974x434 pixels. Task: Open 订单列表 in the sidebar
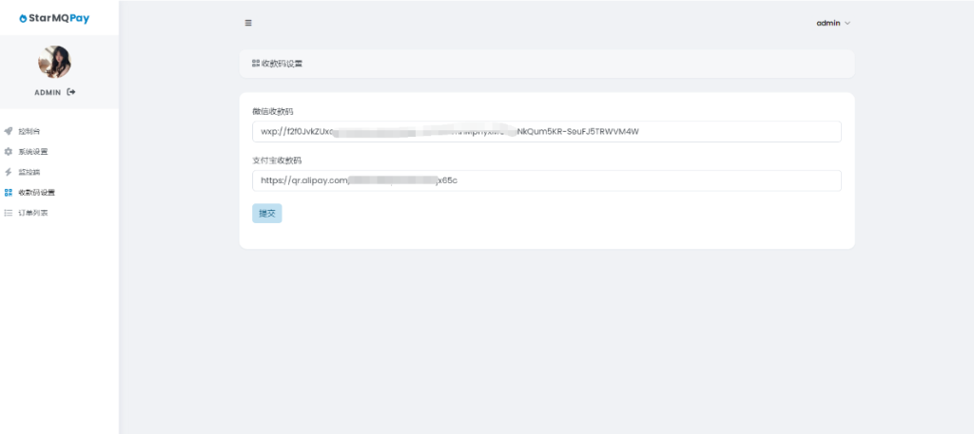pos(32,213)
